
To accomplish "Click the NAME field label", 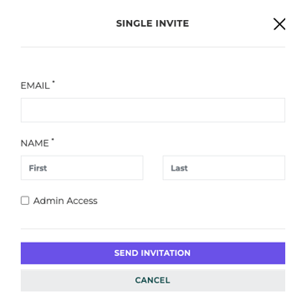I will [34, 143].
